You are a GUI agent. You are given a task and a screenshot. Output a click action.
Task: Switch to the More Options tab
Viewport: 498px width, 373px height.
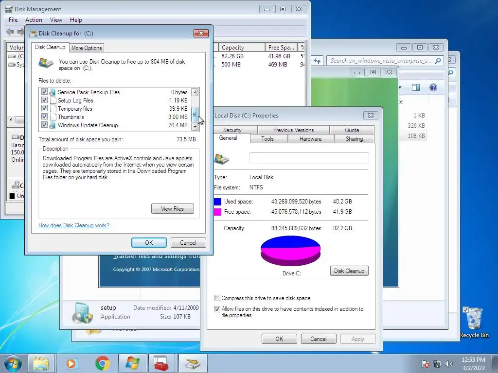click(x=87, y=48)
